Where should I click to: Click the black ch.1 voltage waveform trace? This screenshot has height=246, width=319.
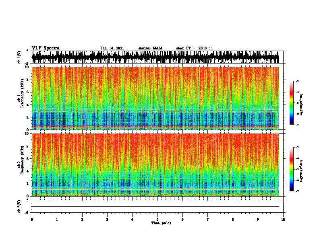click(x=155, y=57)
